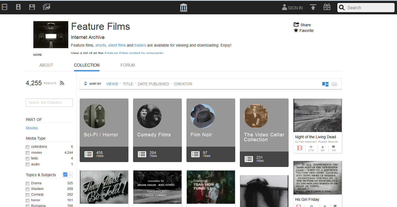Switch to the ABOUT tab

tap(46, 65)
